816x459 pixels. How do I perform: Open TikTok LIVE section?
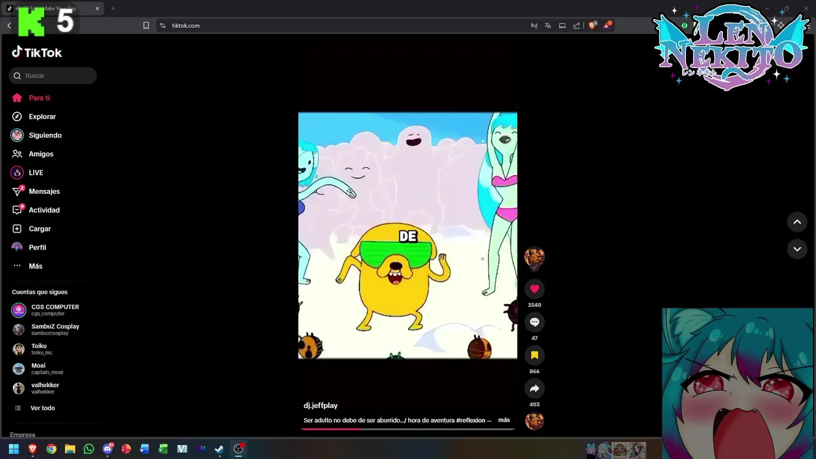[27, 173]
